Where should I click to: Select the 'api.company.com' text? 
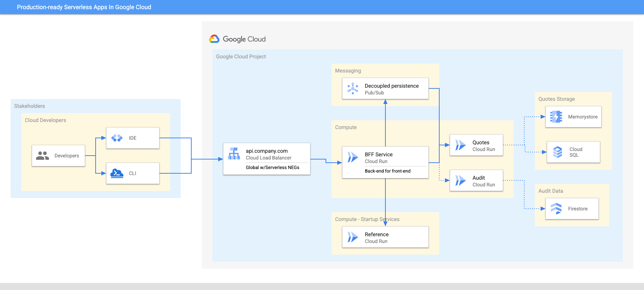tap(267, 151)
